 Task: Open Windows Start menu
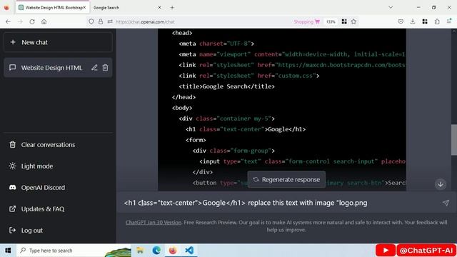coord(8,251)
